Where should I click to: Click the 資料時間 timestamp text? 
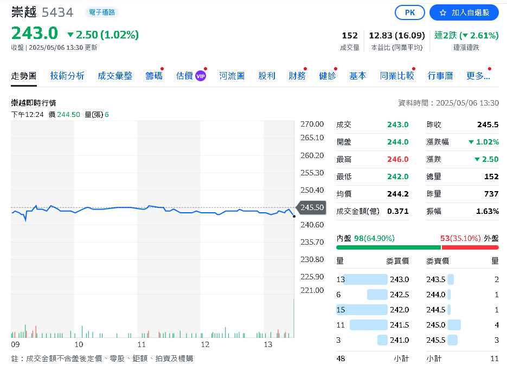tap(448, 103)
